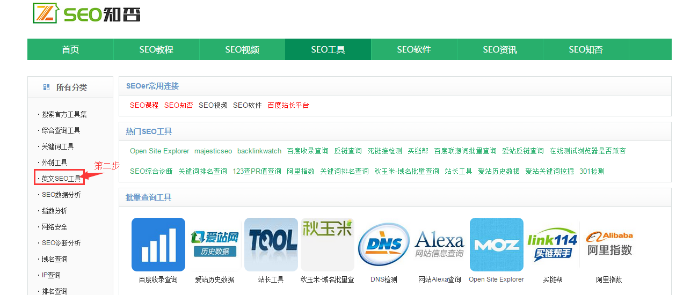Click the SEO知否 site logo
This screenshot has width=676, height=295.
point(87,13)
